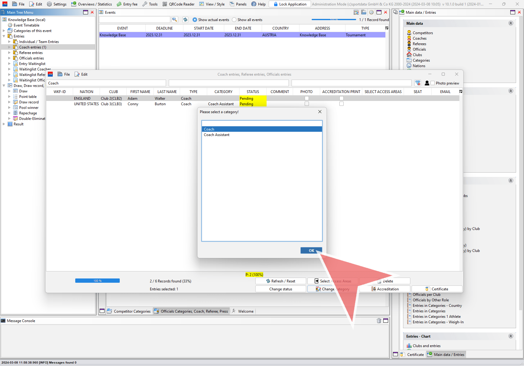Collapse the Entries - Chart section

click(x=511, y=336)
